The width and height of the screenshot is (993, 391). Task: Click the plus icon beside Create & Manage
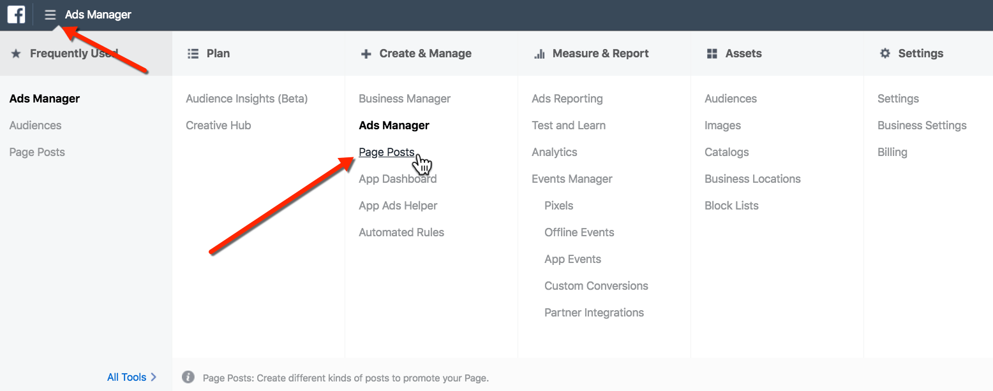(x=365, y=53)
